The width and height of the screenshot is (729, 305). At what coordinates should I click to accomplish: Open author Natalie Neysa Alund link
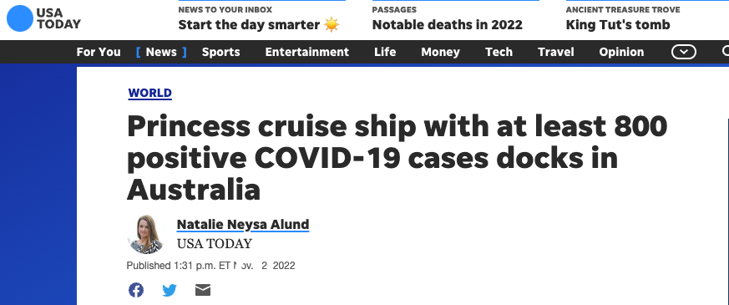[x=243, y=225]
